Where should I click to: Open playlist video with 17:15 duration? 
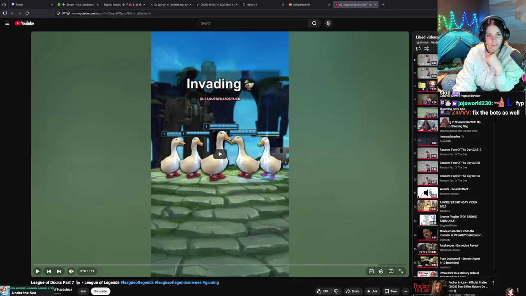[x=427, y=86]
